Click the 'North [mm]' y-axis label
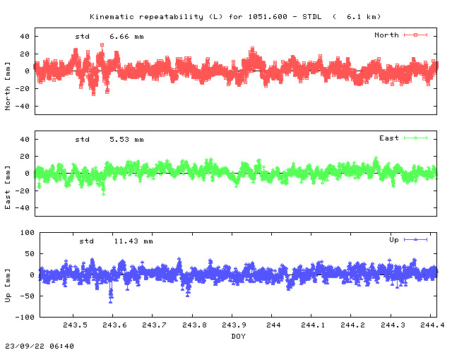 [8, 86]
